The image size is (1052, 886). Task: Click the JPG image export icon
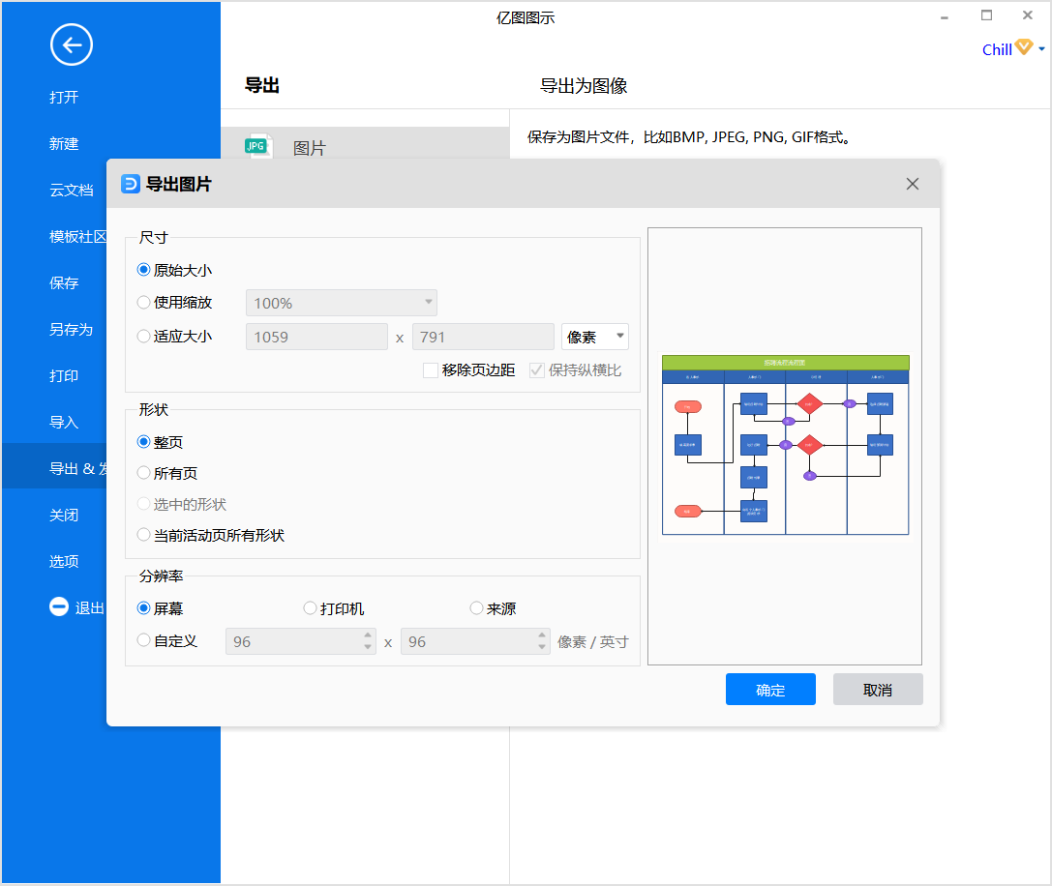coord(258,145)
